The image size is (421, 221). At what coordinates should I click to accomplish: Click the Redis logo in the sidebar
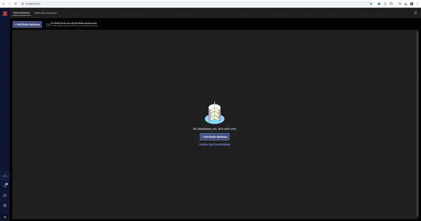5,14
